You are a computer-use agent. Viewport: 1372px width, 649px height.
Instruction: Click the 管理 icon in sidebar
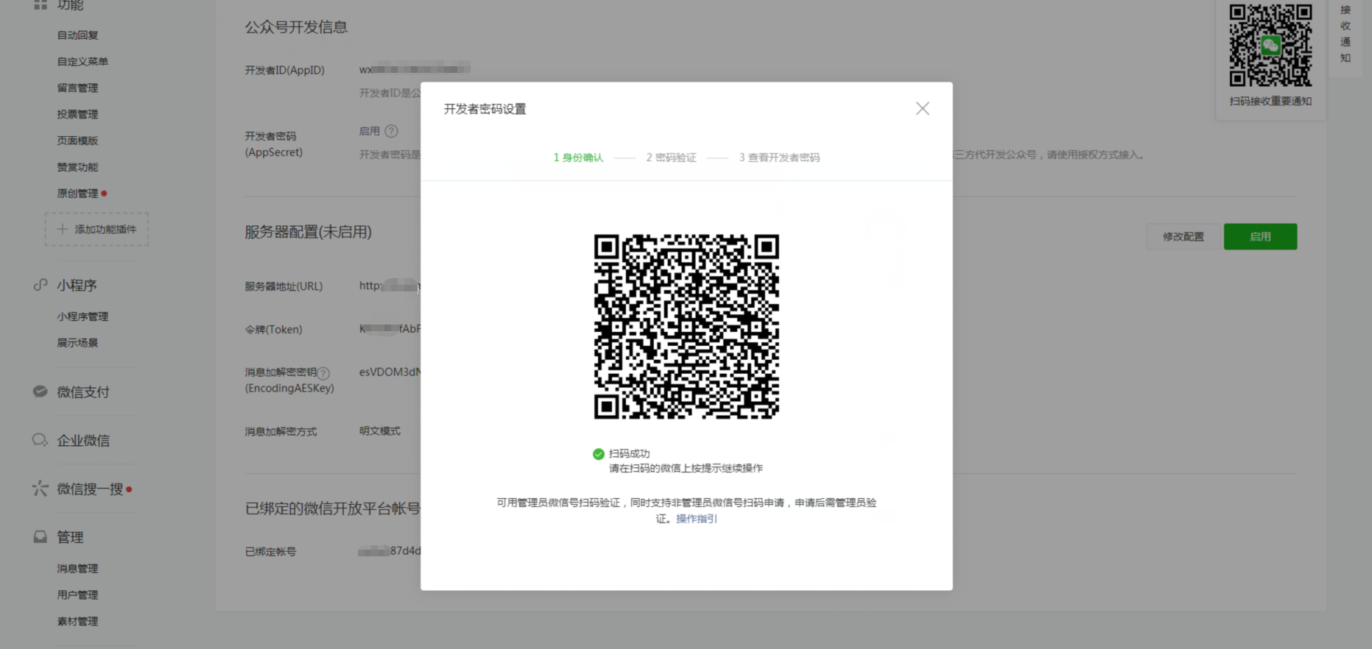pyautogui.click(x=41, y=537)
